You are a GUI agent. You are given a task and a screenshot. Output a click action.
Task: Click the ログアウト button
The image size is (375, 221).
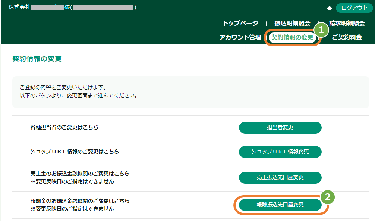pos(354,8)
